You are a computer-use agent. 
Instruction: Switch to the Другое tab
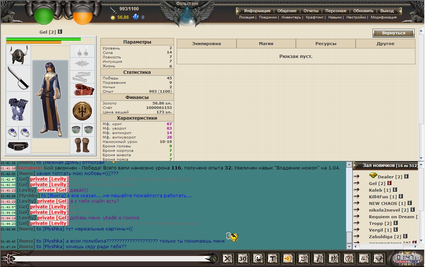(386, 44)
